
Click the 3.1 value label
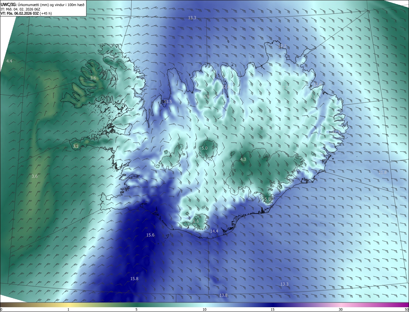pos(76,146)
